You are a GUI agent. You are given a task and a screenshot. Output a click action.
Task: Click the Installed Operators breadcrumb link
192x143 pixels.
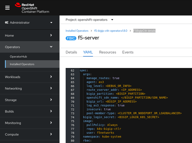point(77,31)
